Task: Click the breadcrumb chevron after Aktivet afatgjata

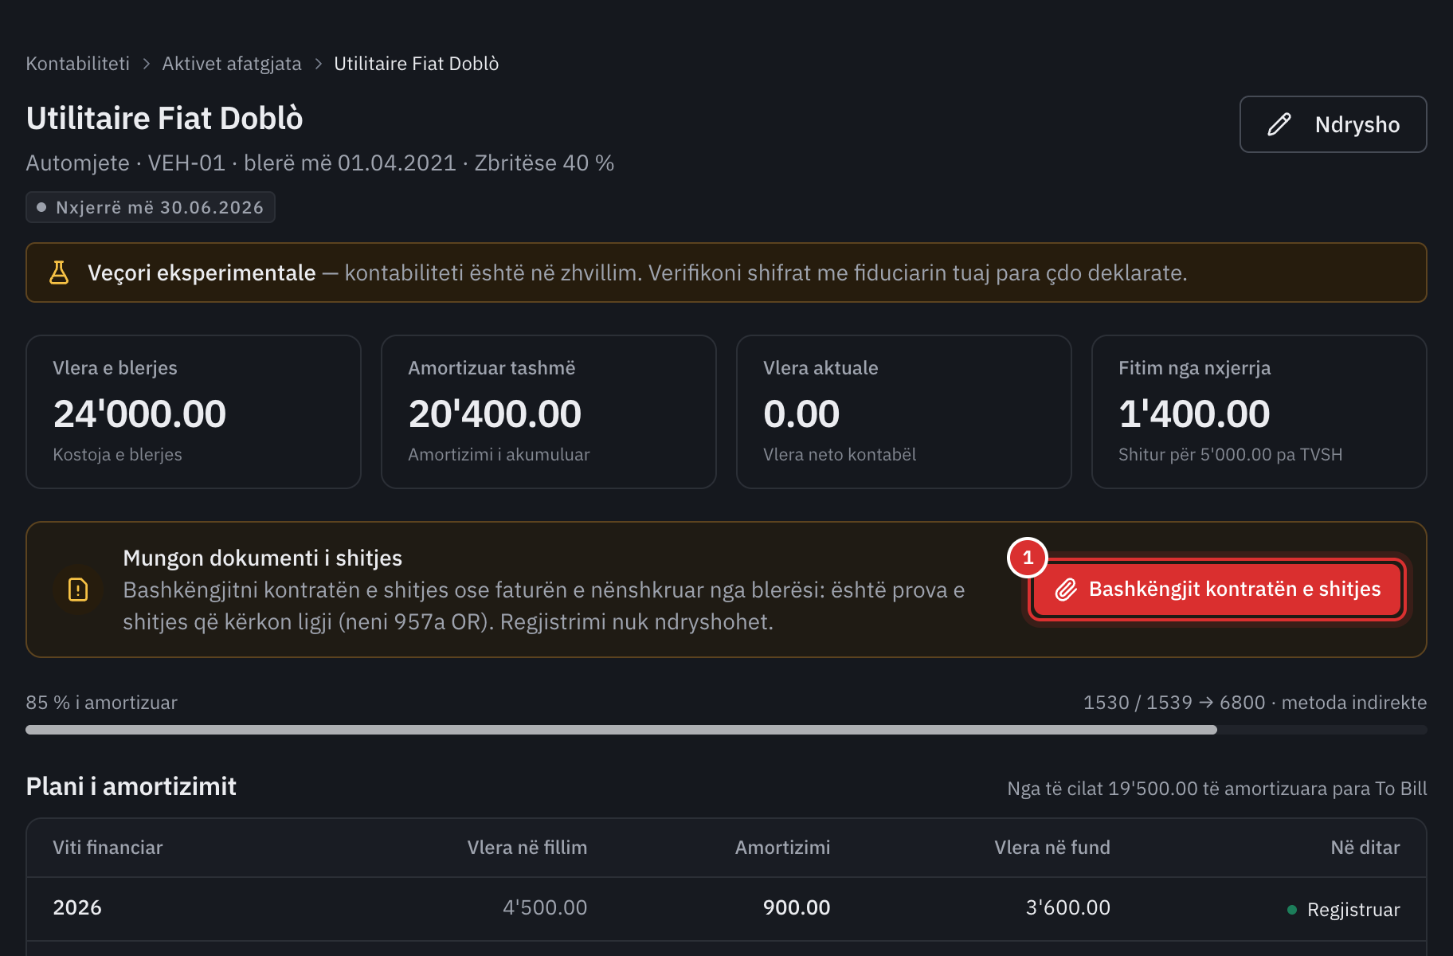Action: (319, 64)
